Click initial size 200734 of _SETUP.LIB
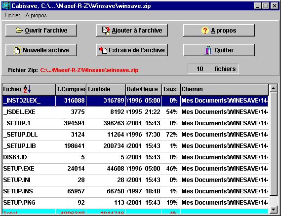Screen dimensions: 281x216 [114, 146]
